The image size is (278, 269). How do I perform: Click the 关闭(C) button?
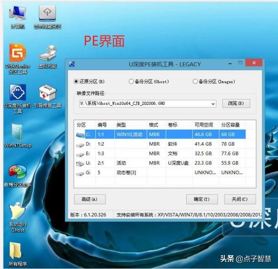coord(240,199)
